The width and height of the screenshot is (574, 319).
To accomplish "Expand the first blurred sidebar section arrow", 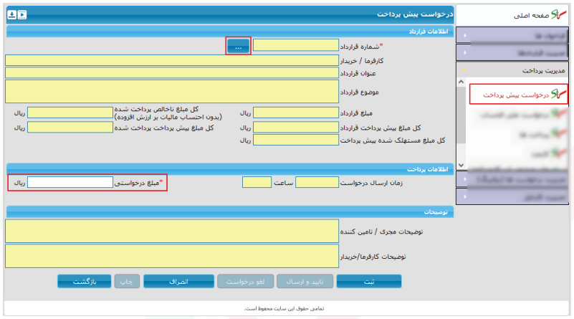I will [x=465, y=36].
